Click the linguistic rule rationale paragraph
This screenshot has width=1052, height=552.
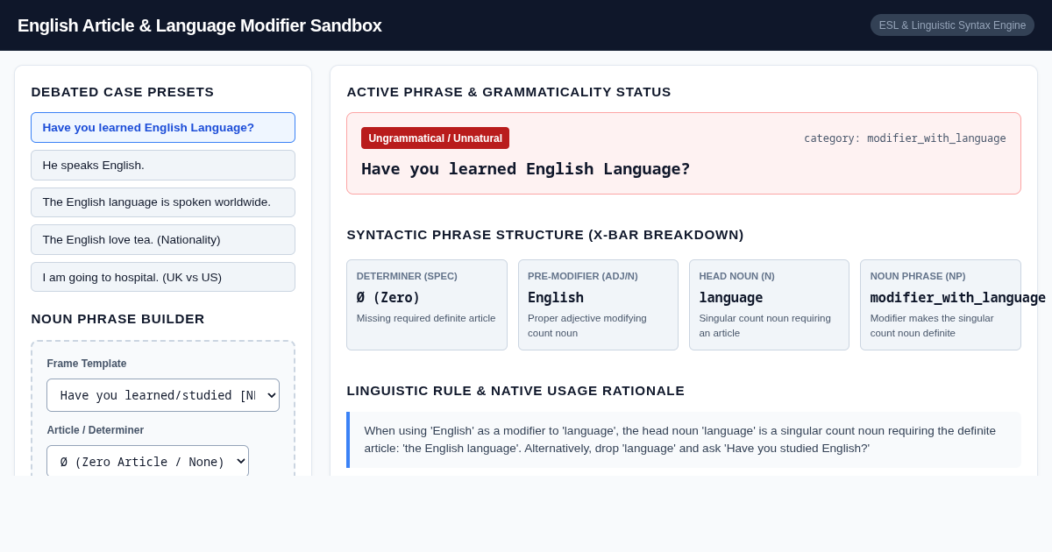tap(684, 440)
